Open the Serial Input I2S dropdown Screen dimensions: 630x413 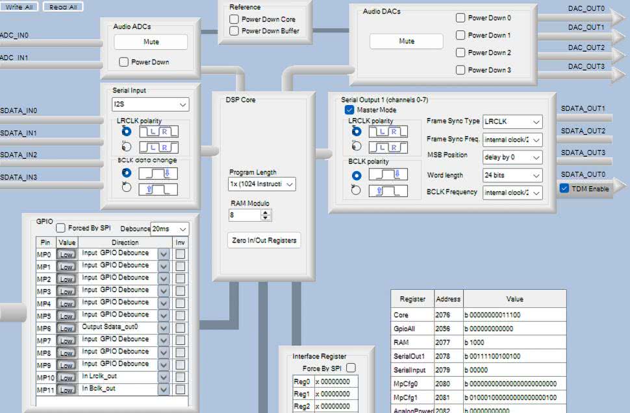click(150, 104)
